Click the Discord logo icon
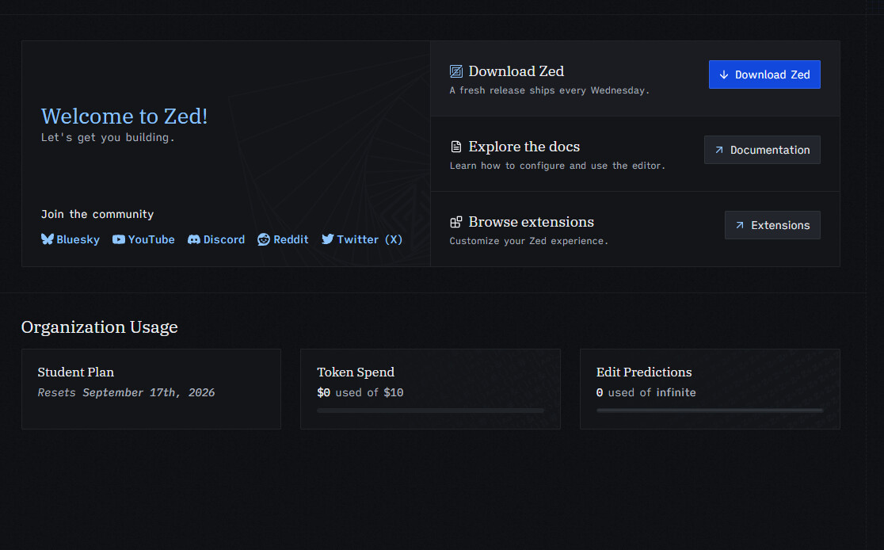 pos(194,239)
